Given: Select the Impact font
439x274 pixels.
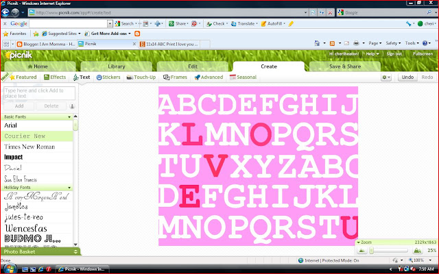Looking at the screenshot, I should pyautogui.click(x=37, y=157).
